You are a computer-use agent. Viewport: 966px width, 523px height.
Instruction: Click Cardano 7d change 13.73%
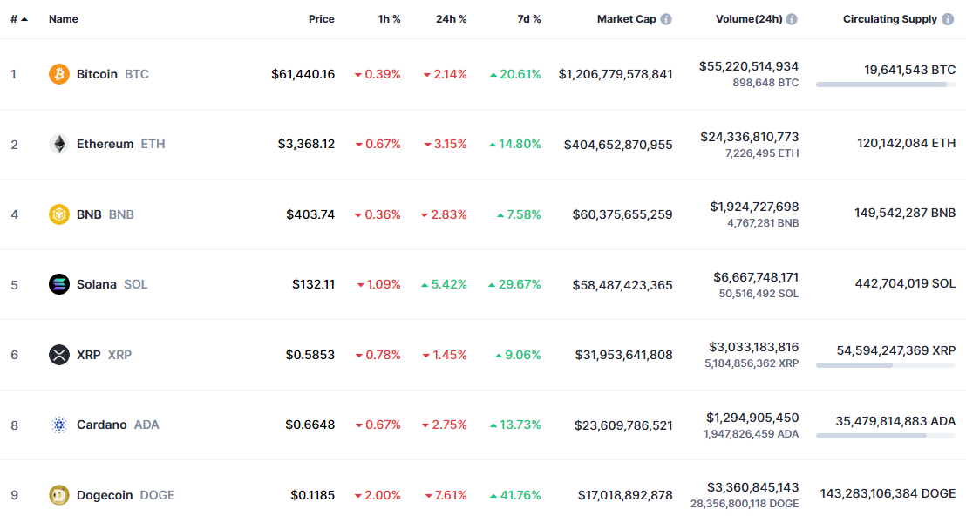click(x=515, y=425)
